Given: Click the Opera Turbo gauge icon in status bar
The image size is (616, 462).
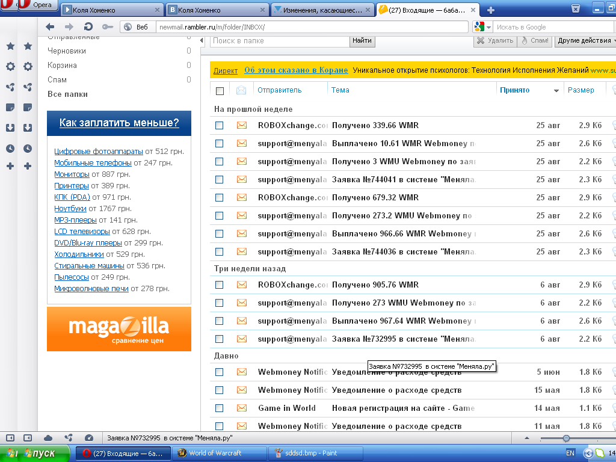Looking at the screenshot, I should (89, 438).
